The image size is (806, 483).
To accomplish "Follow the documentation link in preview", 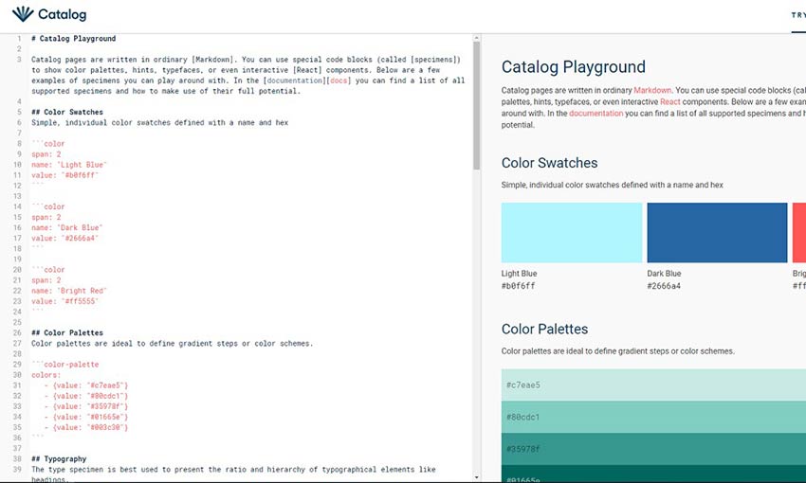I will [x=595, y=114].
